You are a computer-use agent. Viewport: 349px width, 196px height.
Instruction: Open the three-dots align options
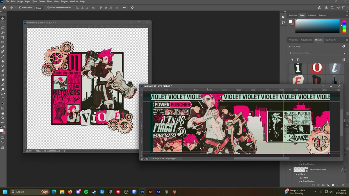(125, 8)
